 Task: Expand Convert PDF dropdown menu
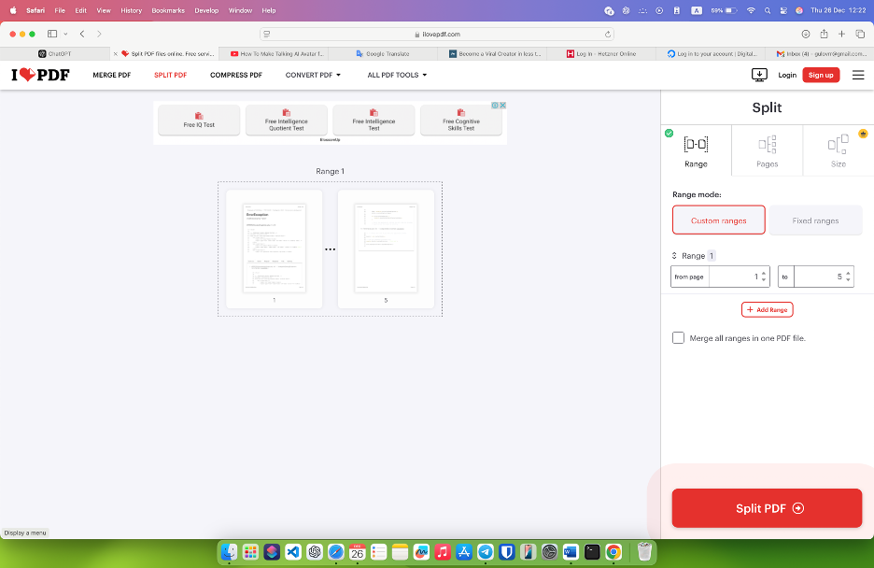tap(313, 75)
